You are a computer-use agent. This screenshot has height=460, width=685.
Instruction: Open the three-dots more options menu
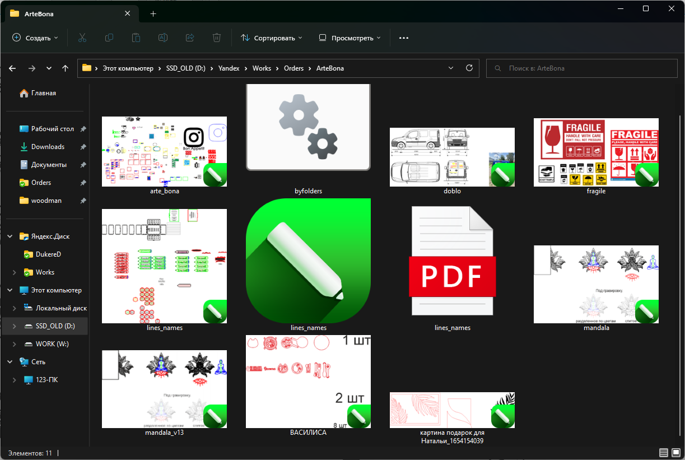[404, 38]
